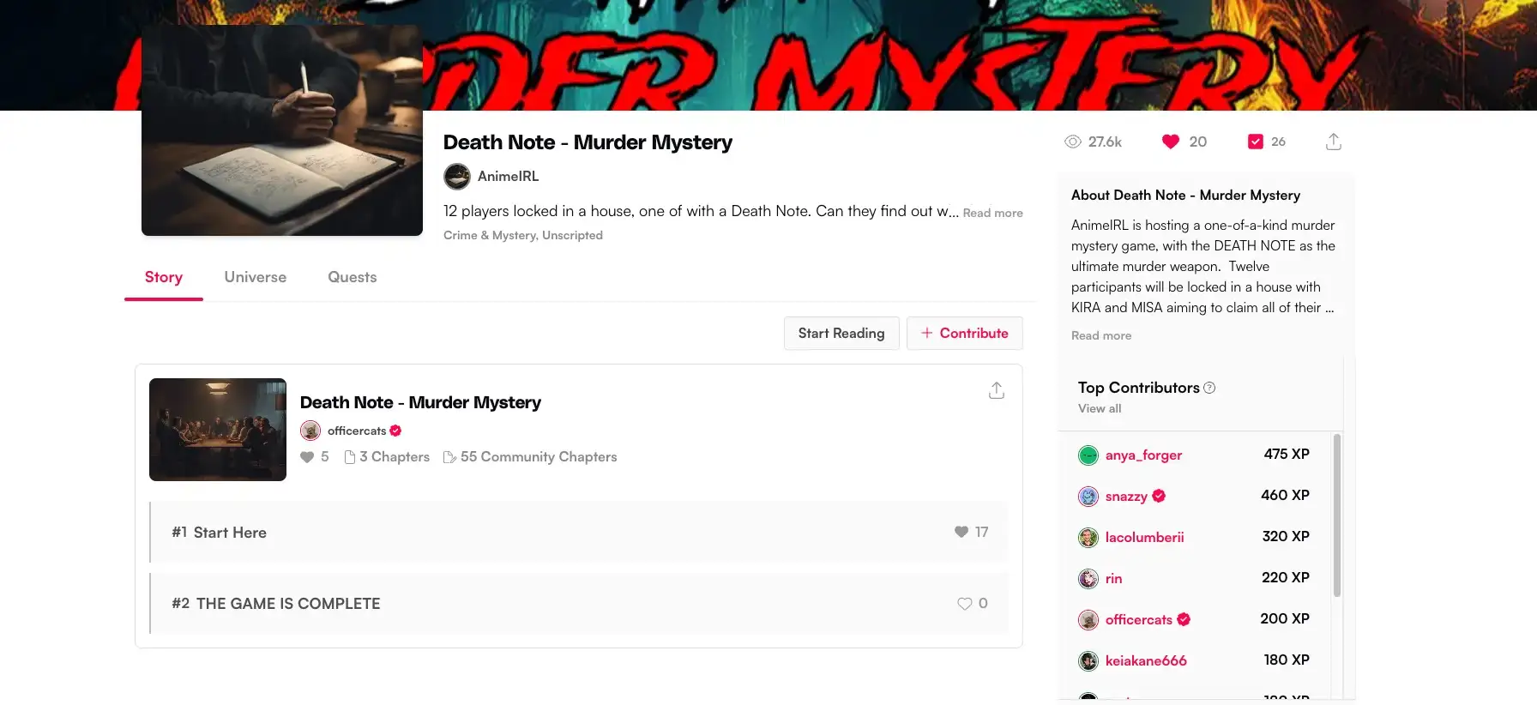Click the eye views icon showing 27.6k

point(1072,142)
